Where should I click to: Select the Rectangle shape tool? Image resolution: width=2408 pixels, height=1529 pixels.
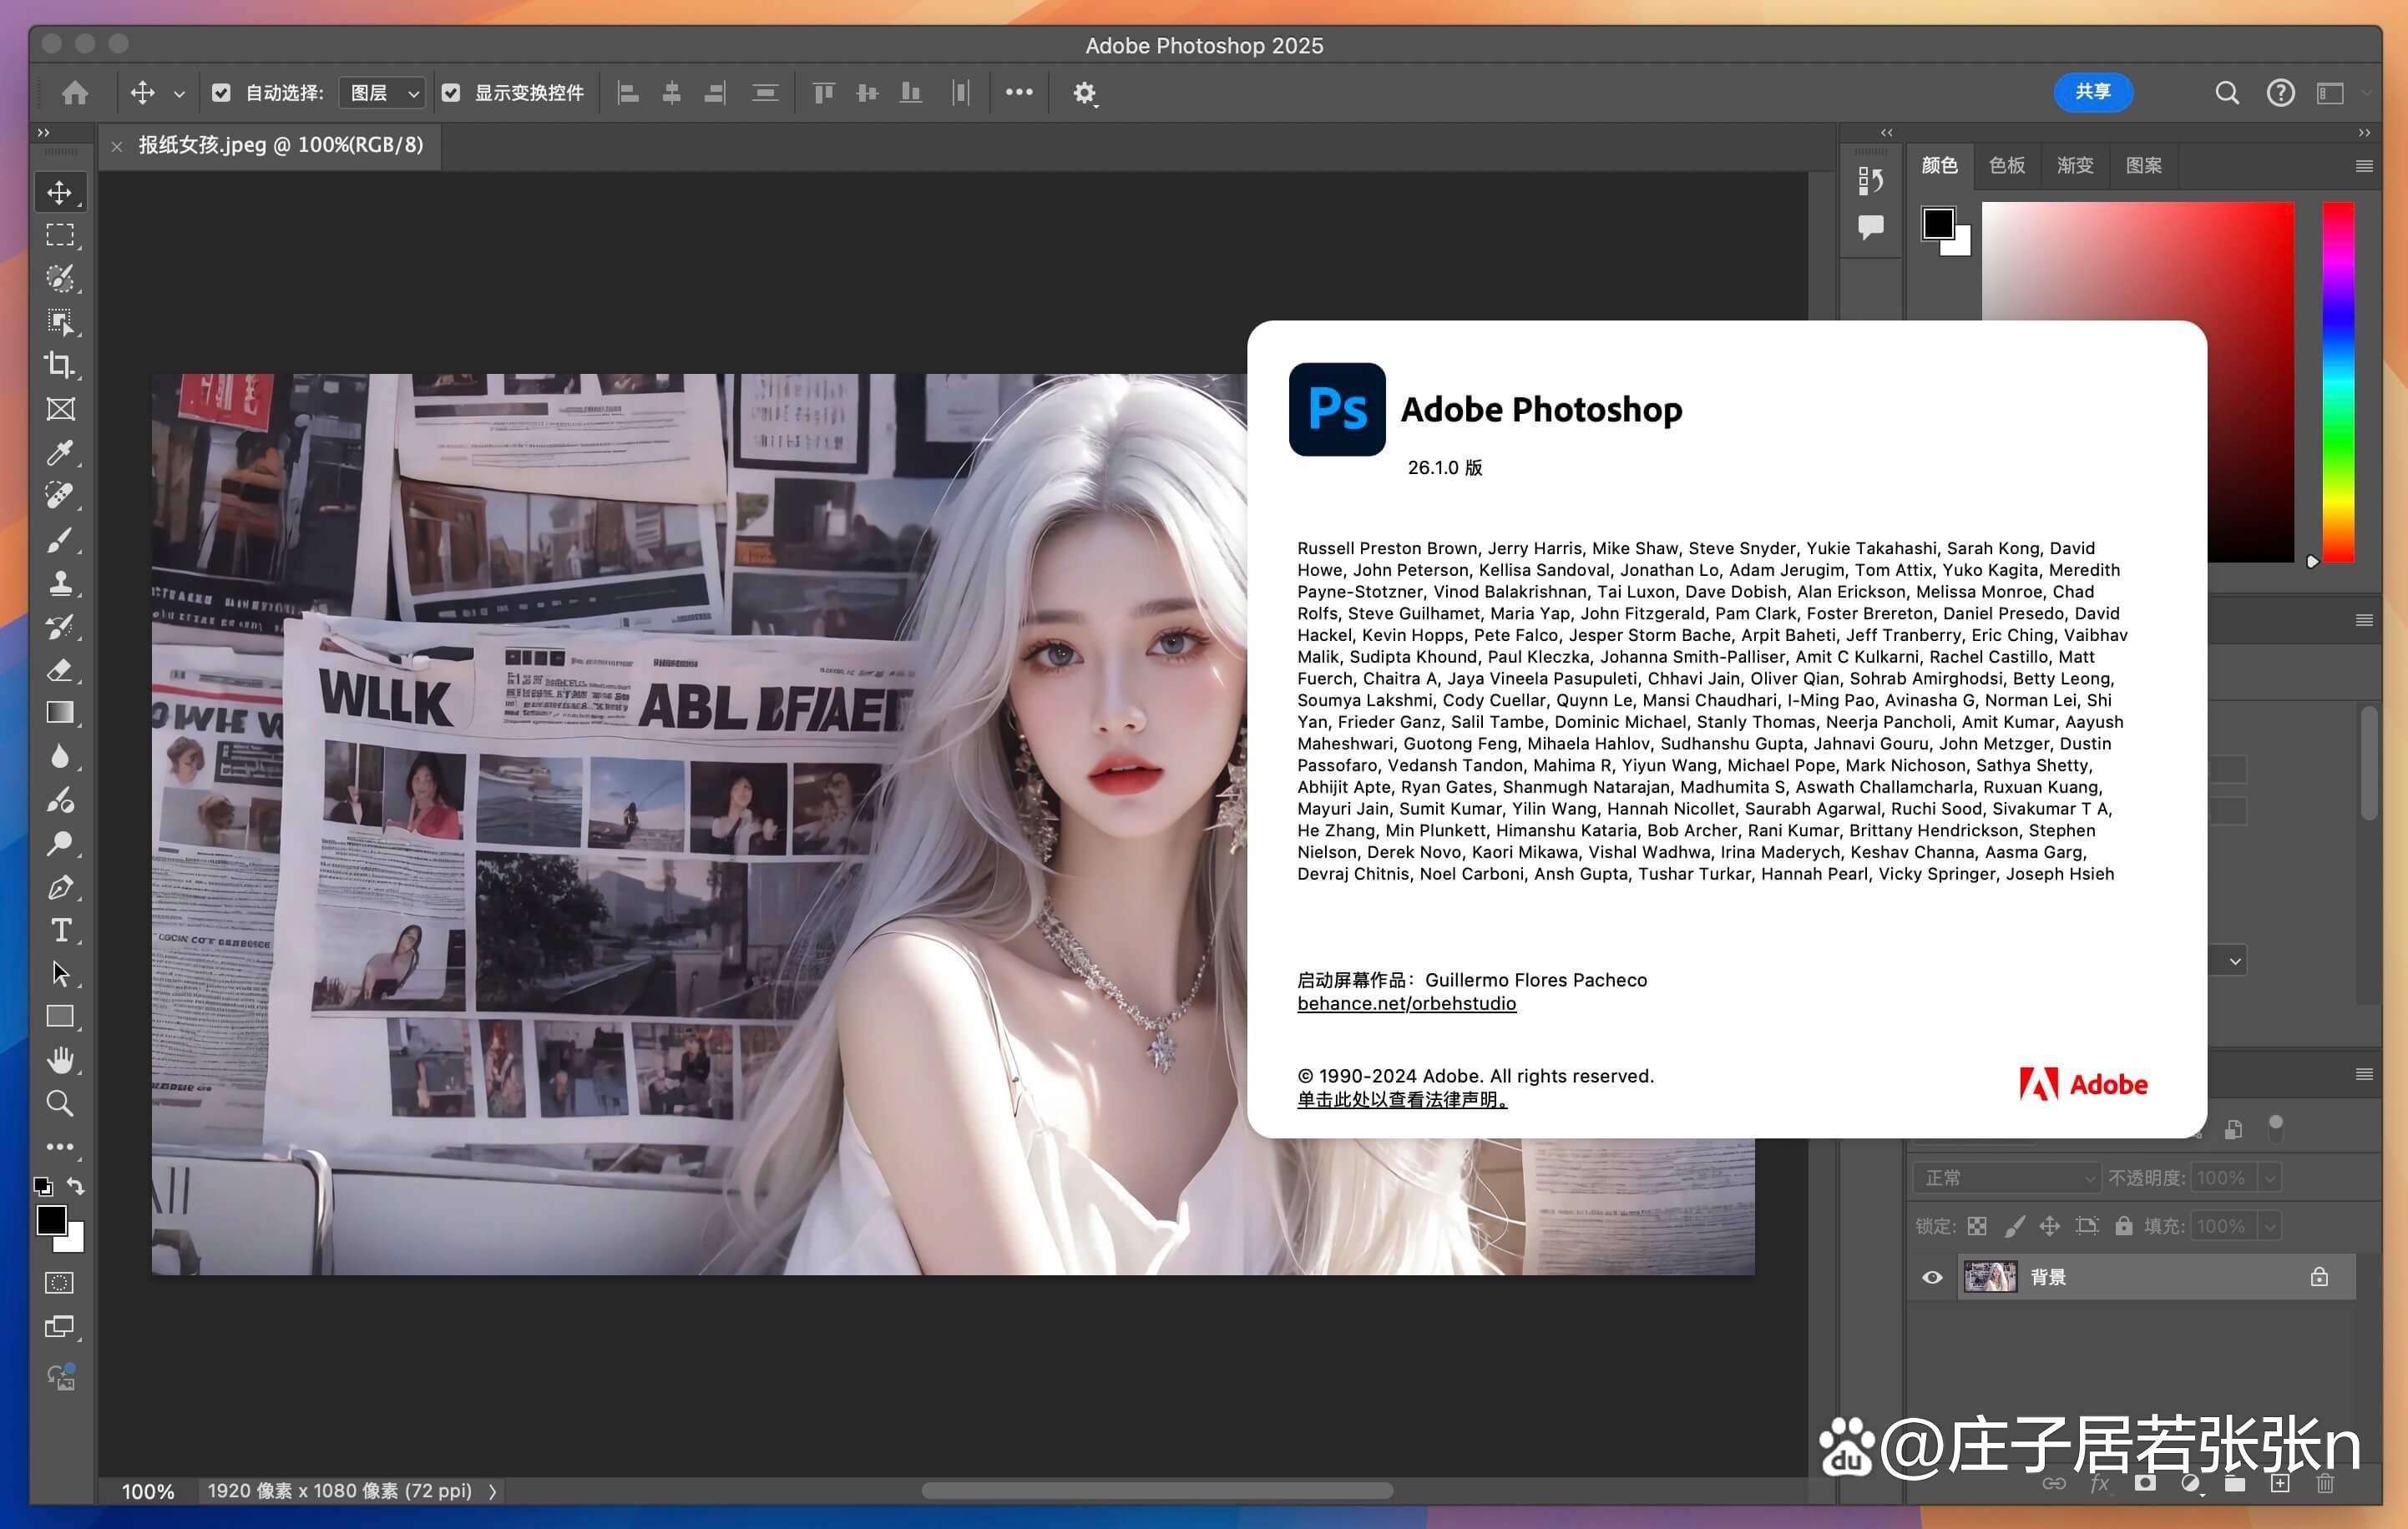(60, 1017)
